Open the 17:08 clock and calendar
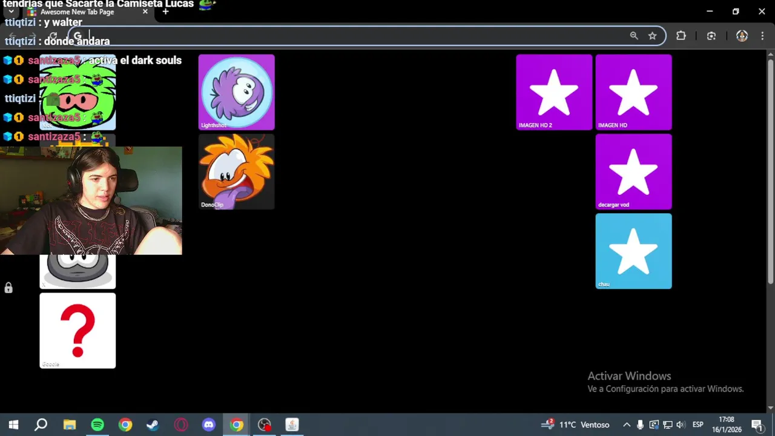Image resolution: width=775 pixels, height=436 pixels. tap(726, 424)
